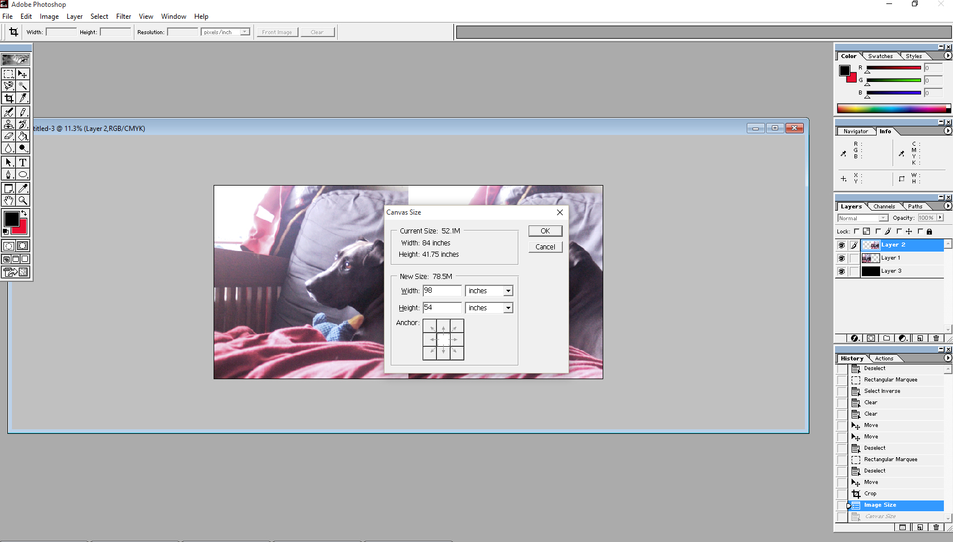Select the Path Selection arrow tool
Image resolution: width=953 pixels, height=542 pixels.
point(9,162)
